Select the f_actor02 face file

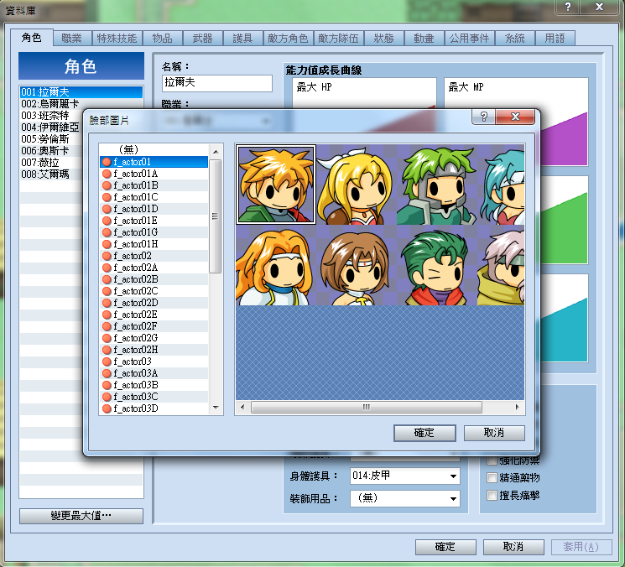click(x=154, y=256)
